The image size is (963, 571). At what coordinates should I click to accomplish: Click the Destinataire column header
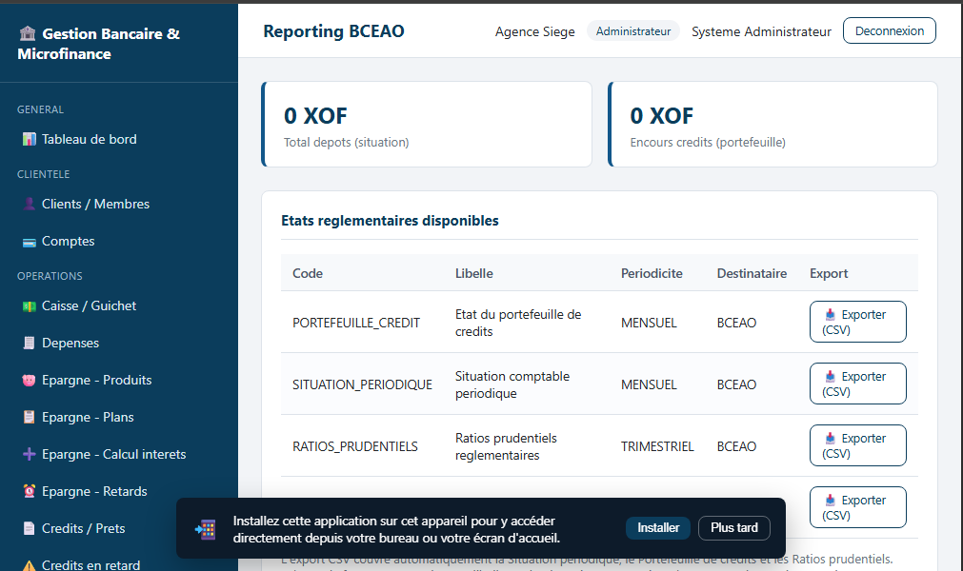(752, 273)
